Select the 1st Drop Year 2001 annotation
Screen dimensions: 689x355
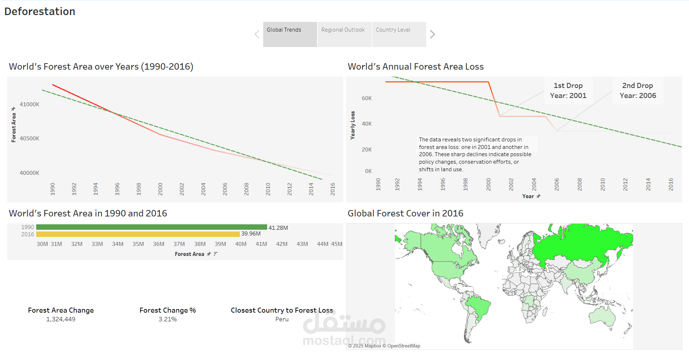(568, 90)
